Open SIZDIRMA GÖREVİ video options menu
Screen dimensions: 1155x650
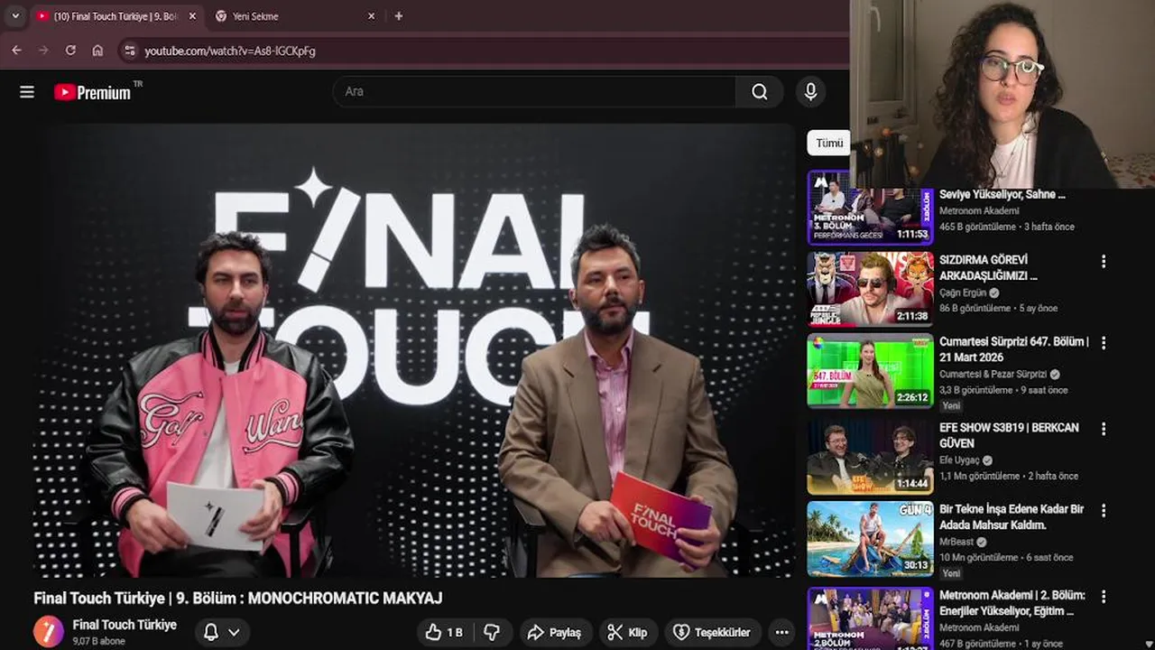click(1103, 262)
